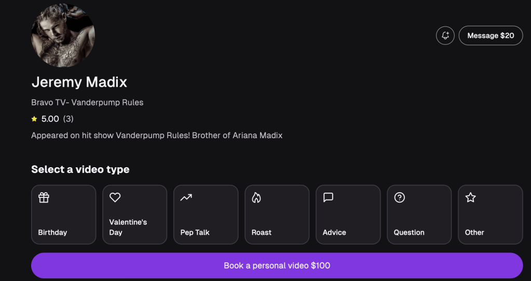Book a personal video for $100
531x281 pixels.
point(277,265)
